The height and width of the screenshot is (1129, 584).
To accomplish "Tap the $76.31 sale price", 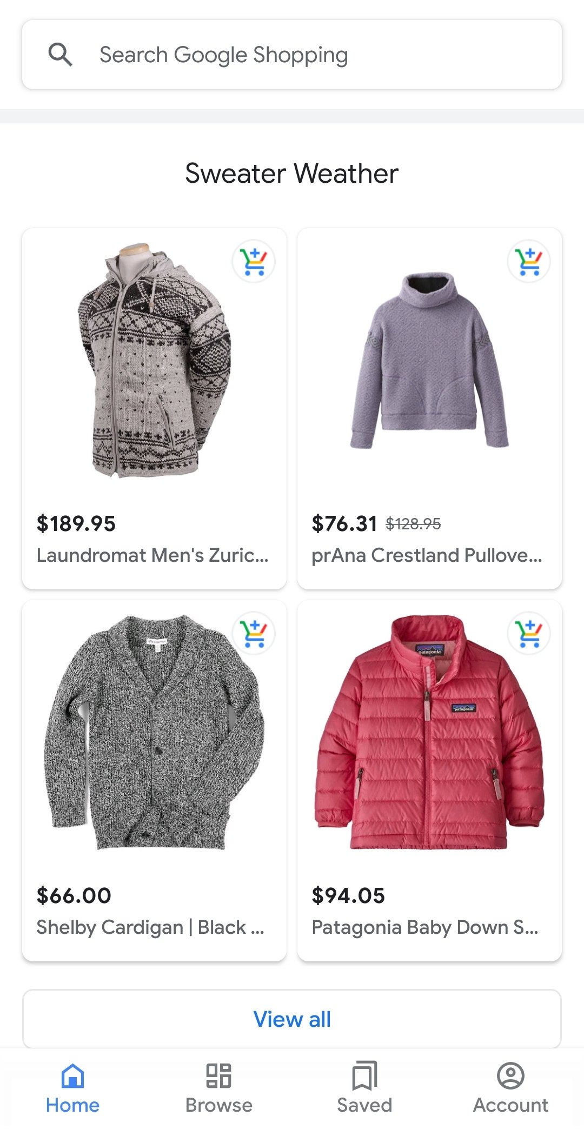I will (x=344, y=523).
